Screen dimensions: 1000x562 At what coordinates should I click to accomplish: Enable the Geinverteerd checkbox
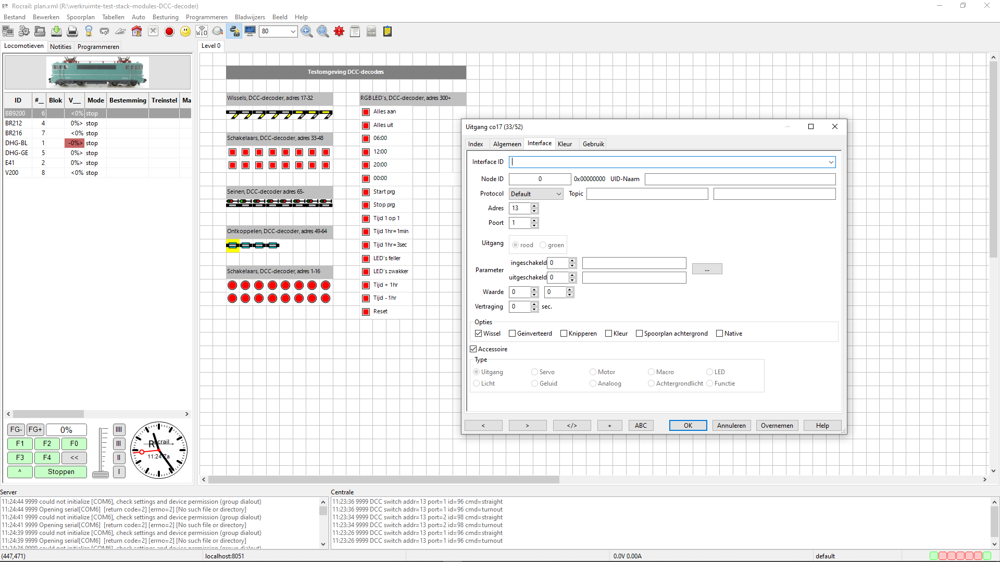tap(512, 334)
